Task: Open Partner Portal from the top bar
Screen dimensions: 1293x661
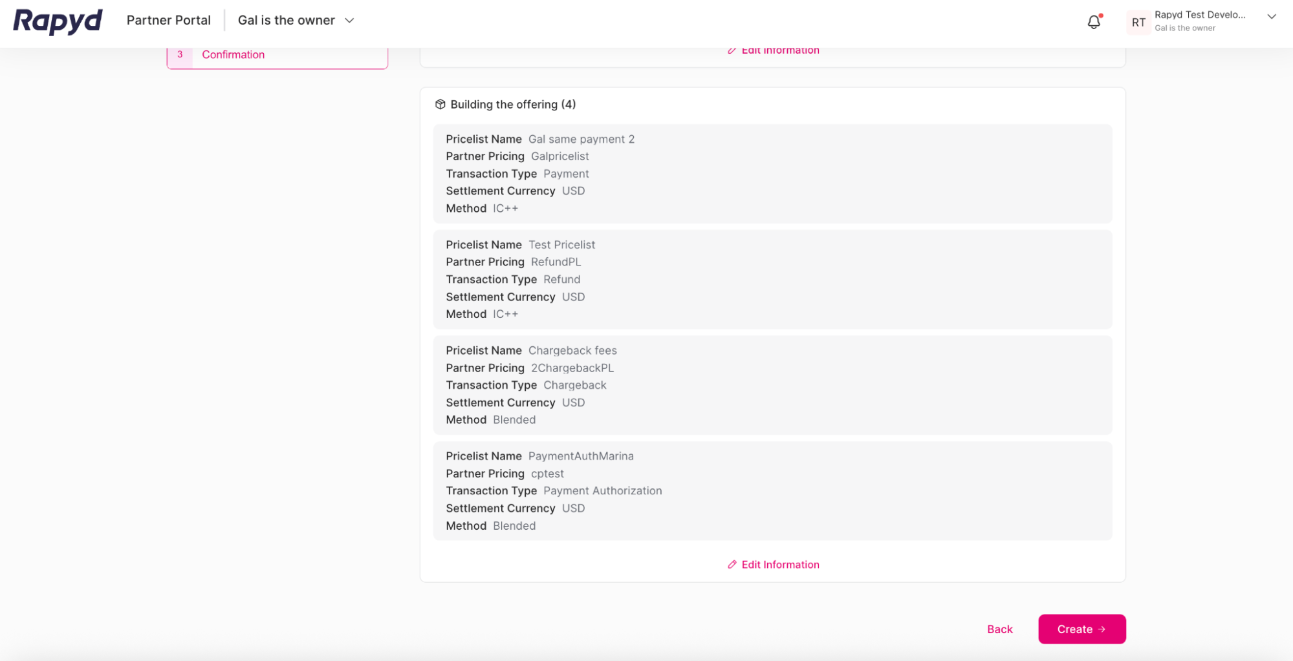Action: click(169, 20)
